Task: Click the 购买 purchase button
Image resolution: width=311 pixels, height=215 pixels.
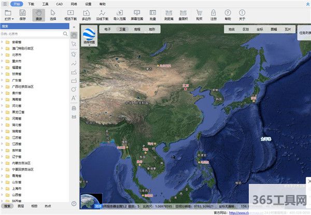Action: coord(199,14)
